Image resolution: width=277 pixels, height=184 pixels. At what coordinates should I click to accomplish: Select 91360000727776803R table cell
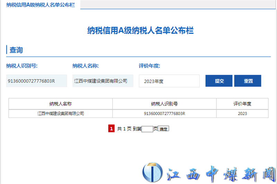(x=164, y=113)
